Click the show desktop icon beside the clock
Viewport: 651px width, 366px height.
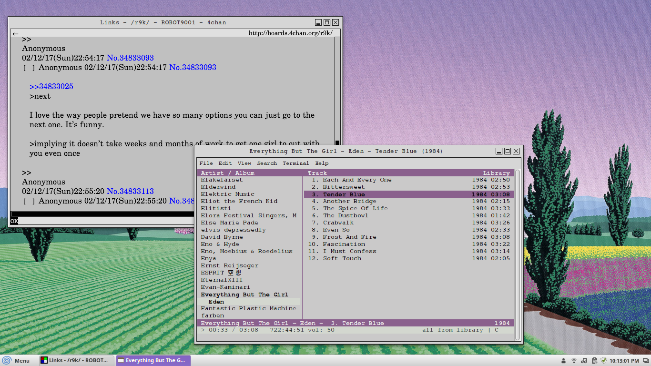(x=645, y=361)
